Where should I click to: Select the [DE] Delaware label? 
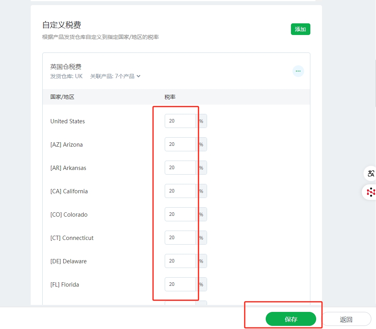tap(69, 261)
